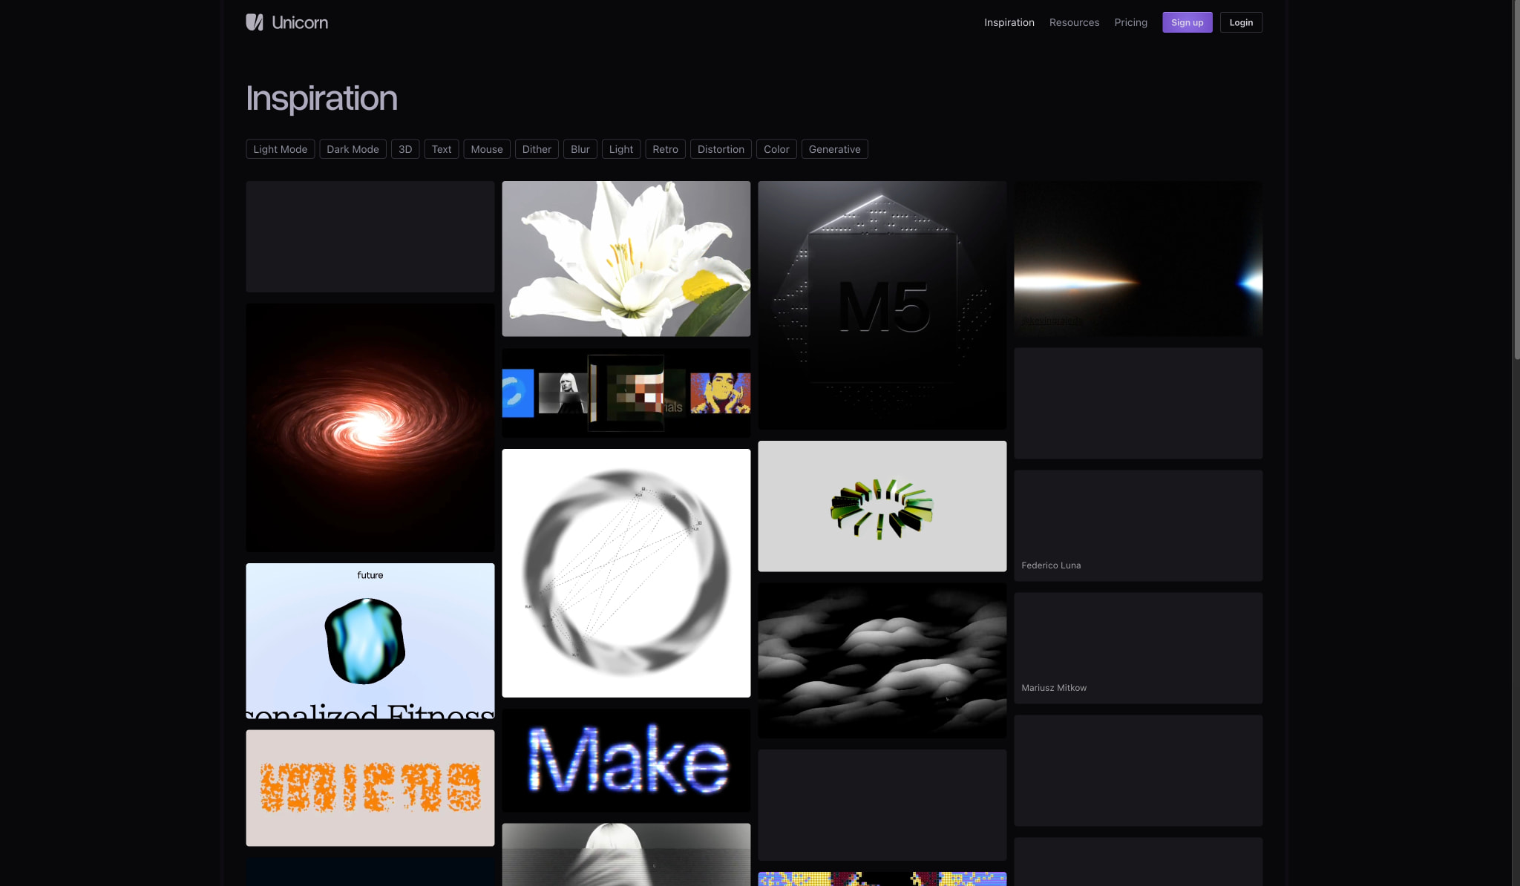1520x886 pixels.
Task: Open the Federico Luna card
Action: (1138, 525)
